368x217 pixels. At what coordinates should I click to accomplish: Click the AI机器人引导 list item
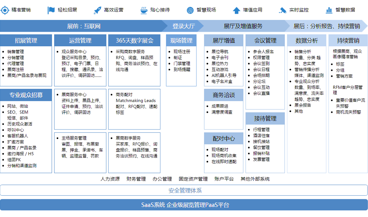coord(224,75)
